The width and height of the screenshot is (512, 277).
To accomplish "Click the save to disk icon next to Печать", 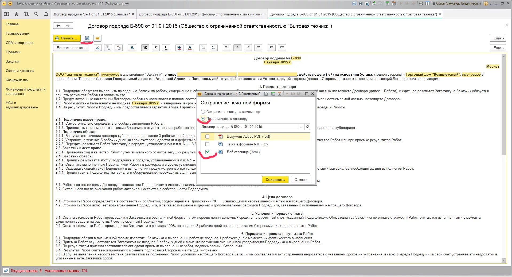I will pos(87,38).
